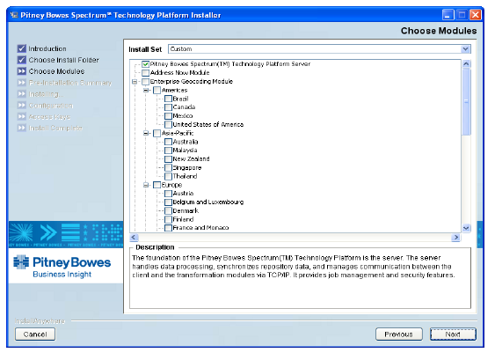
Task: Check the Address Now Module checkbox
Action: pyautogui.click(x=146, y=73)
